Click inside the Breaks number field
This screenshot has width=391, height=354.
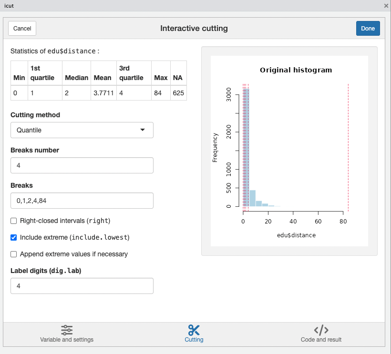pos(82,165)
